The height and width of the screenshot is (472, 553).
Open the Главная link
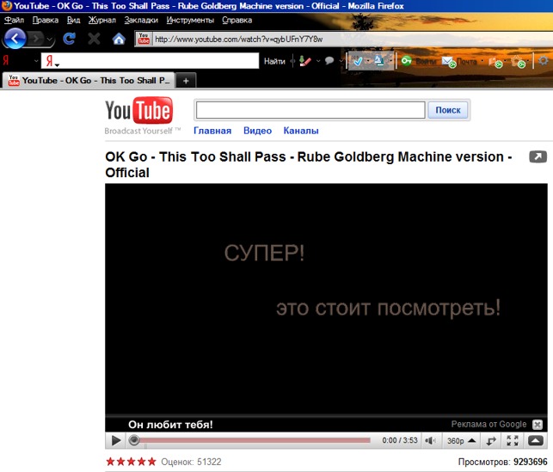click(x=212, y=131)
